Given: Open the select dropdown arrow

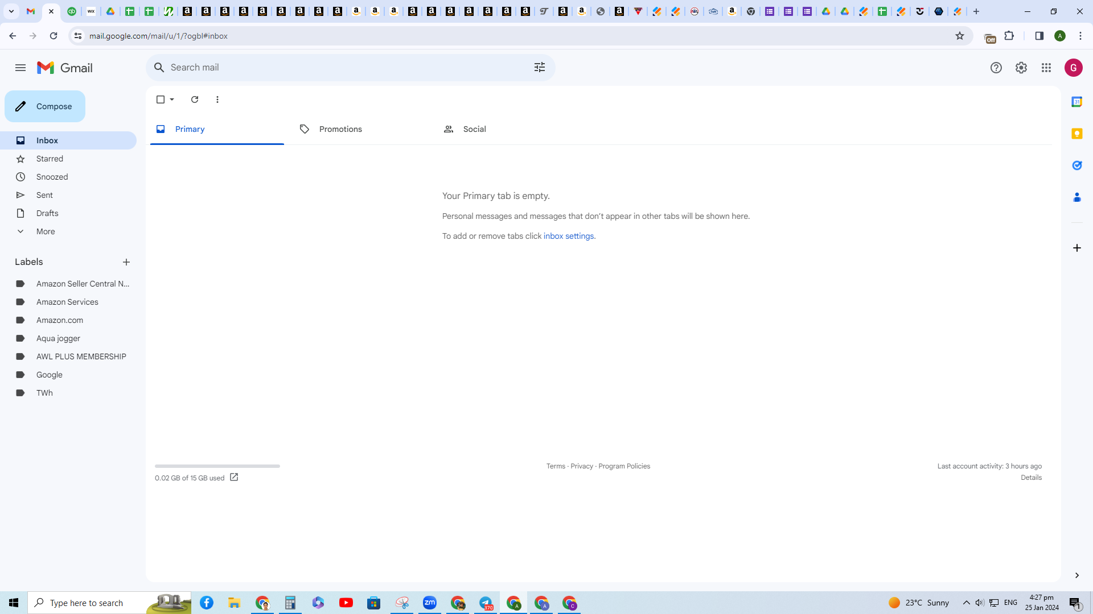Looking at the screenshot, I should (172, 99).
